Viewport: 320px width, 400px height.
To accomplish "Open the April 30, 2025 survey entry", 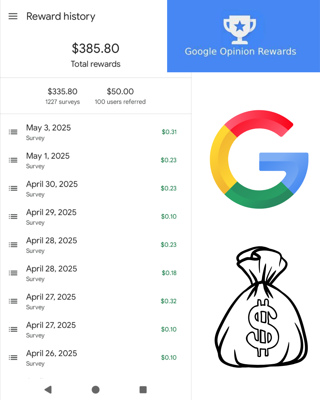I will coord(96,188).
